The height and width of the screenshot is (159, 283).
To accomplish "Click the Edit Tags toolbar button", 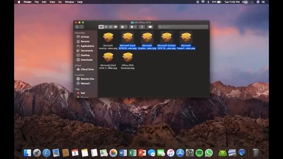I will click(x=150, y=27).
